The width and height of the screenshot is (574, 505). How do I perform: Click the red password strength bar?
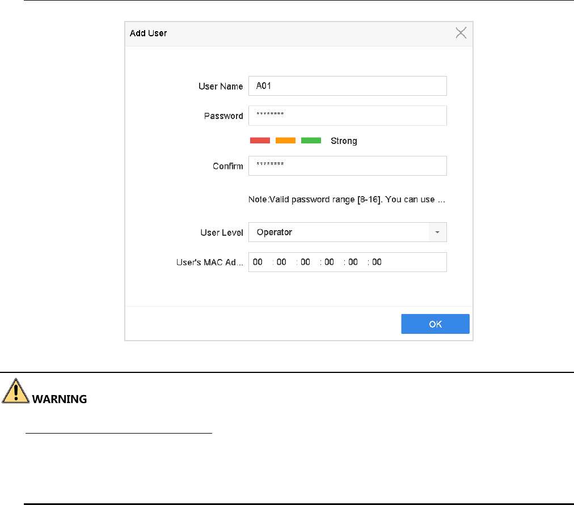[x=260, y=141]
